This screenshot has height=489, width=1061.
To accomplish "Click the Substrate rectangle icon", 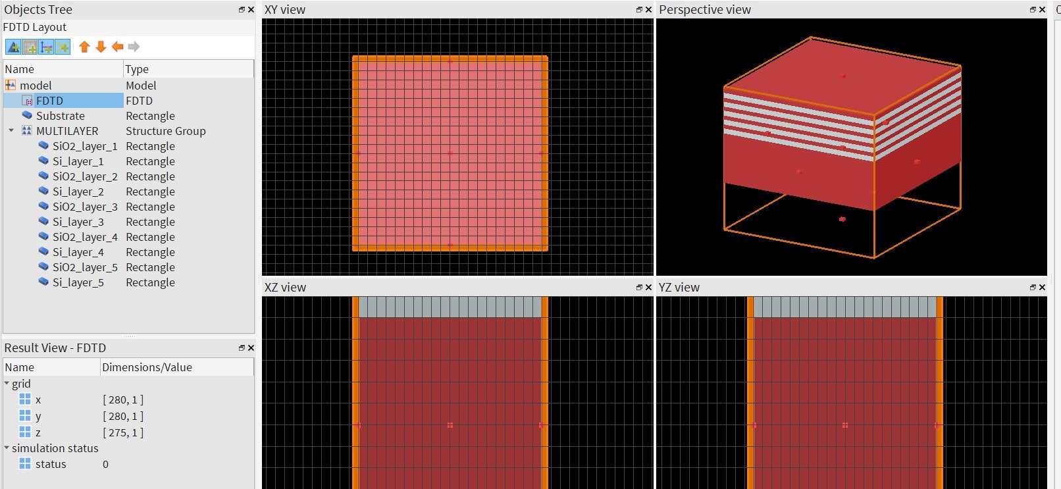I will (x=27, y=116).
